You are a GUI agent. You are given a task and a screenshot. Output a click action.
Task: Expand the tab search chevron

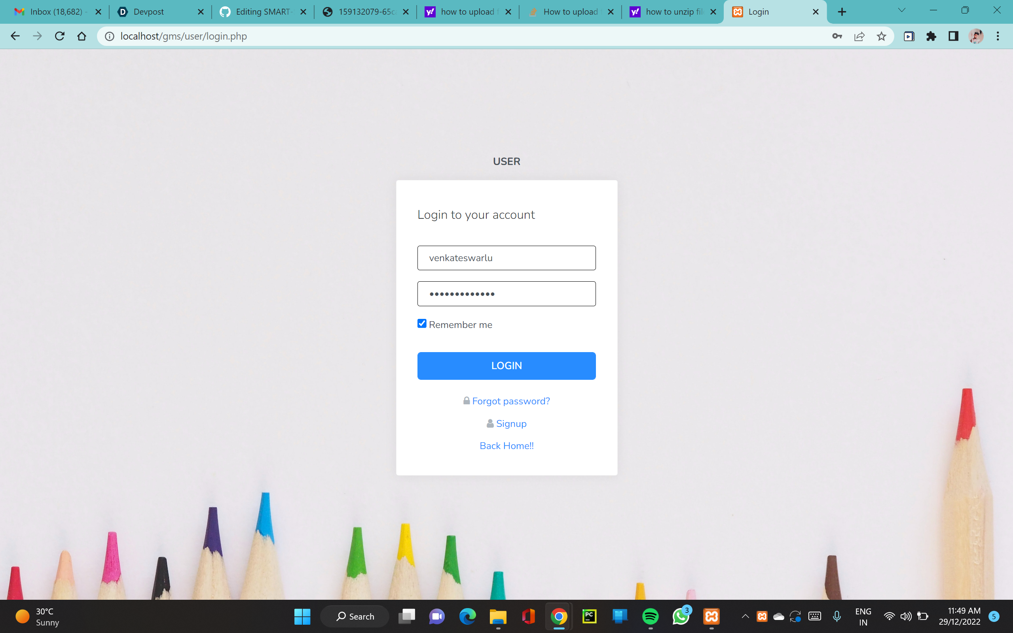[902, 10]
